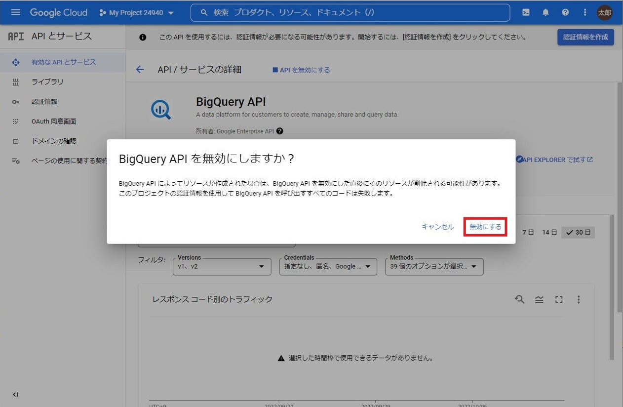Open the notifications bell
Image resolution: width=623 pixels, height=407 pixels.
545,13
